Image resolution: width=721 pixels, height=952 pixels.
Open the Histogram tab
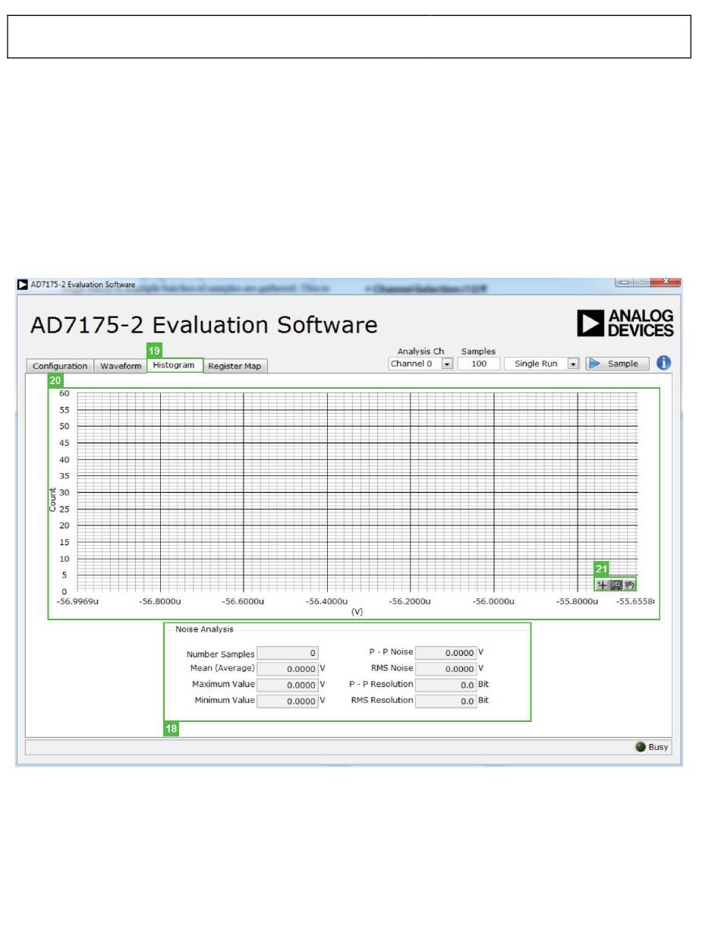click(175, 365)
